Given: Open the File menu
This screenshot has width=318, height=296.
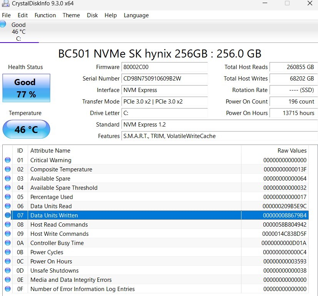Looking at the screenshot, I should point(6,15).
